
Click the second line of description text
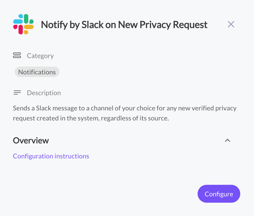click(91, 118)
